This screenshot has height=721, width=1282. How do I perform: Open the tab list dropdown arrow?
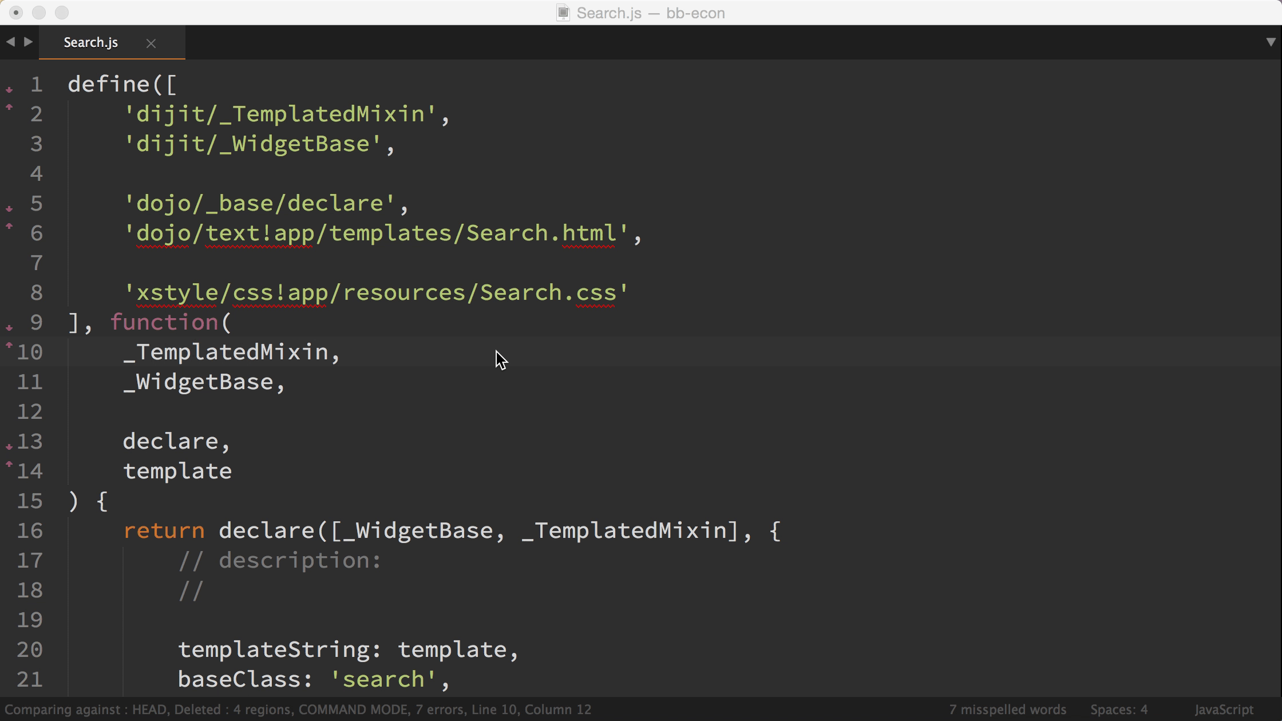point(1271,42)
